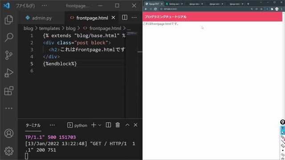Screen dimensions: 285x160
Task: Open the Extensions view
Action: click(9, 91)
